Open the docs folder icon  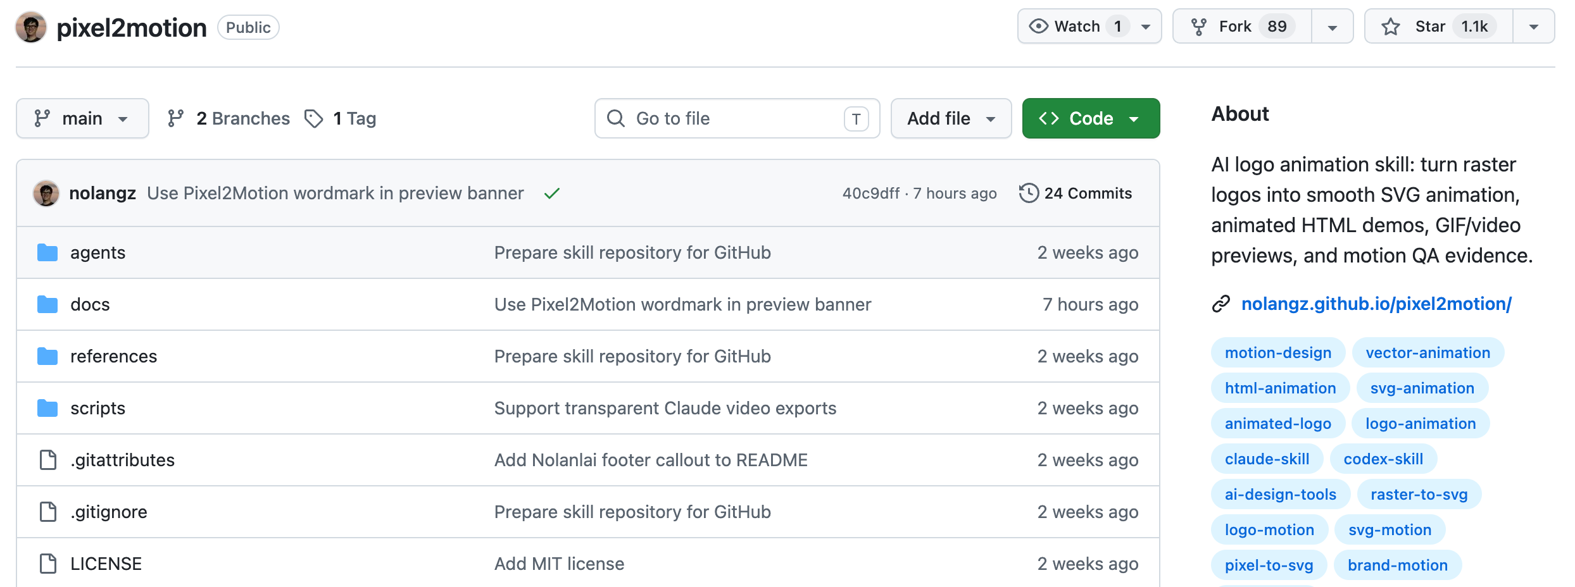[47, 304]
